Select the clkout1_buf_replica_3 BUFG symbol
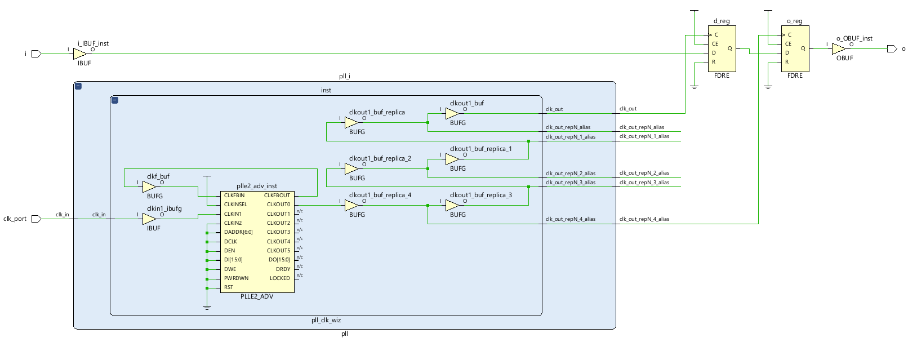The width and height of the screenshot is (908, 342). pyautogui.click(x=452, y=205)
